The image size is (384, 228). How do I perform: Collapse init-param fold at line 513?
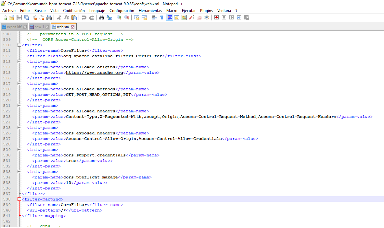(19, 62)
